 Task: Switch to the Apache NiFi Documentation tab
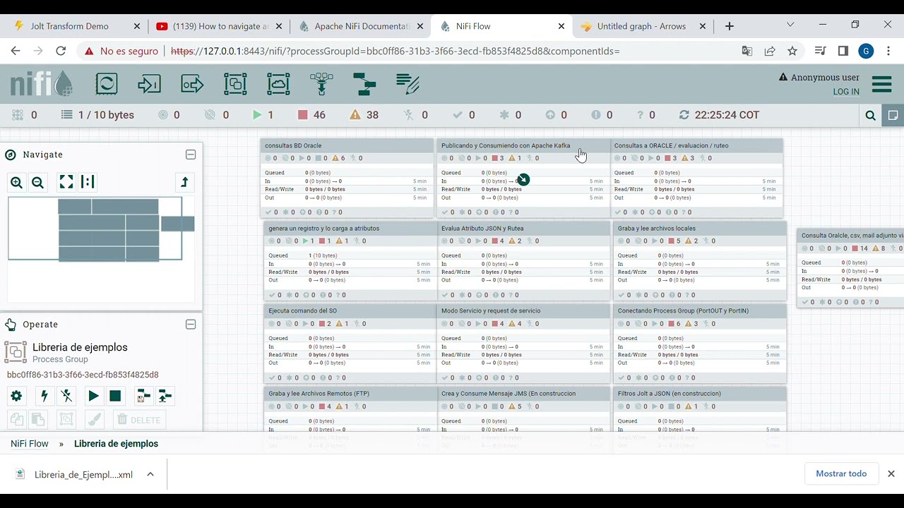[360, 26]
